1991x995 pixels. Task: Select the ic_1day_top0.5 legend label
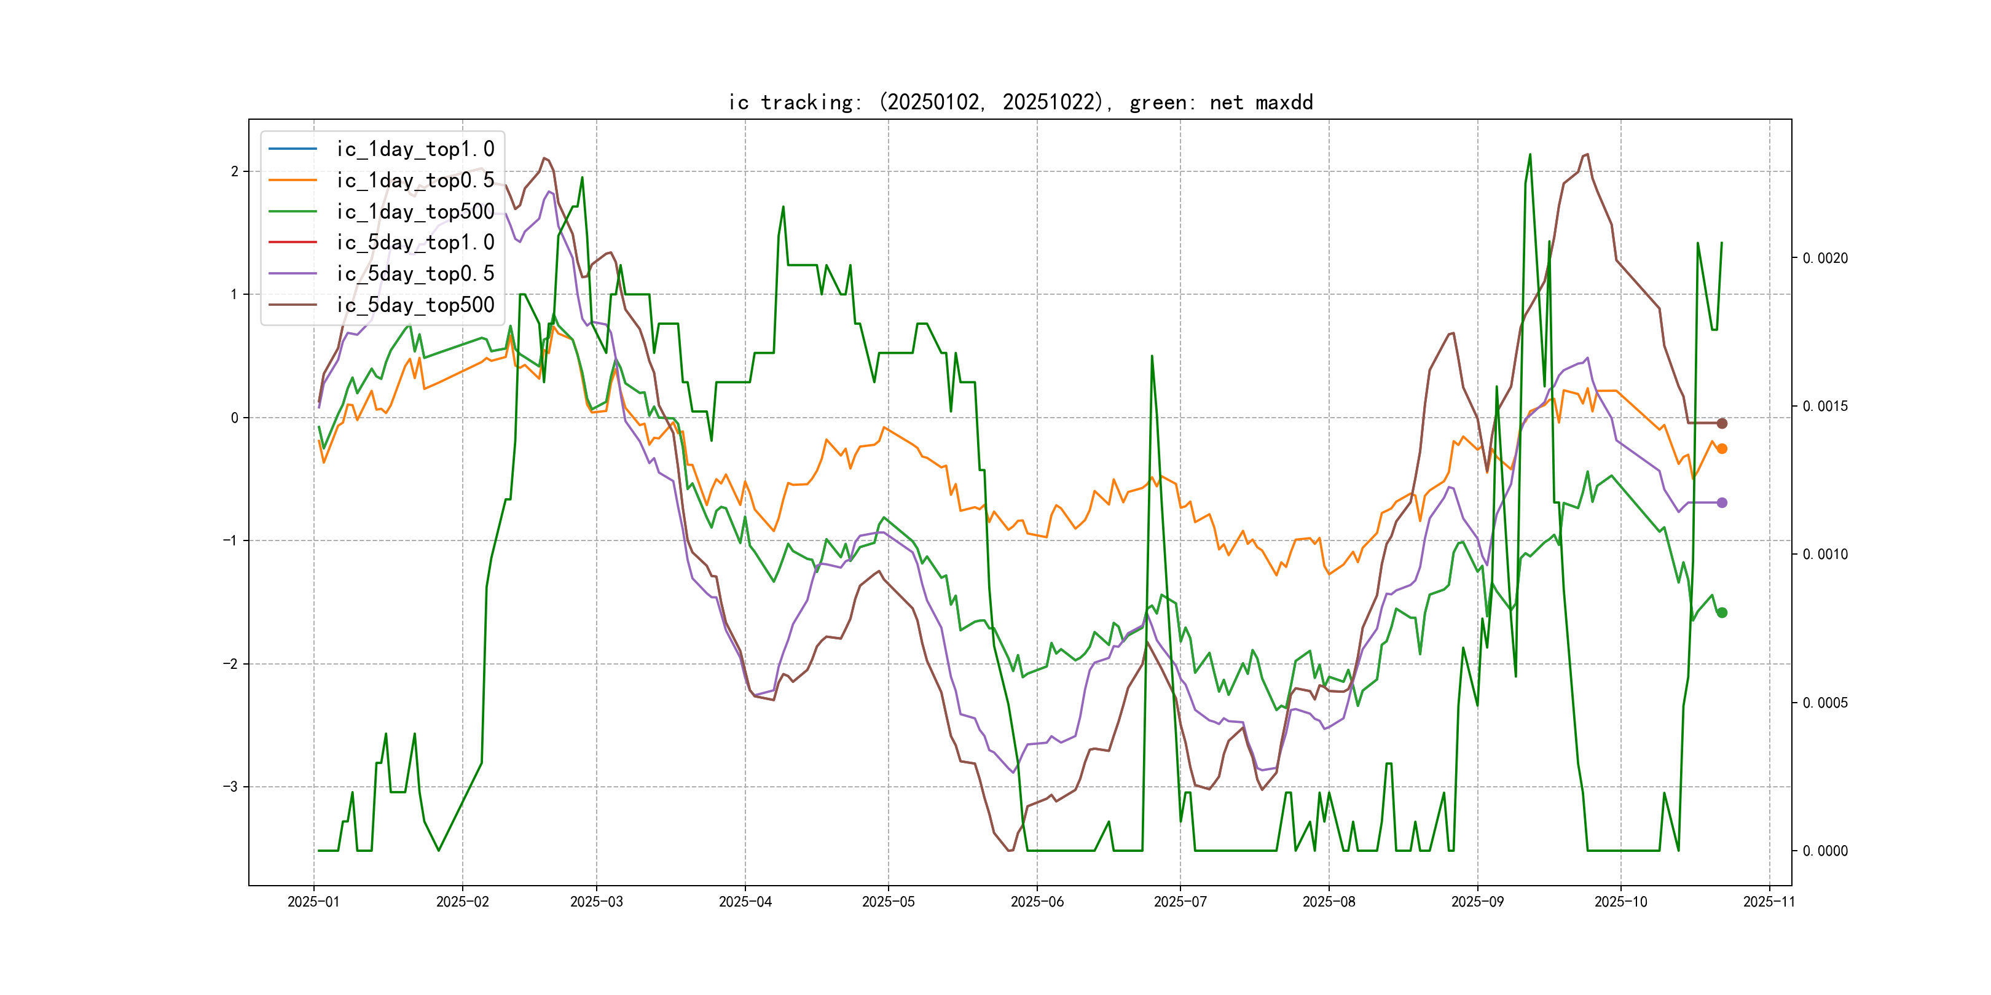pyautogui.click(x=415, y=180)
